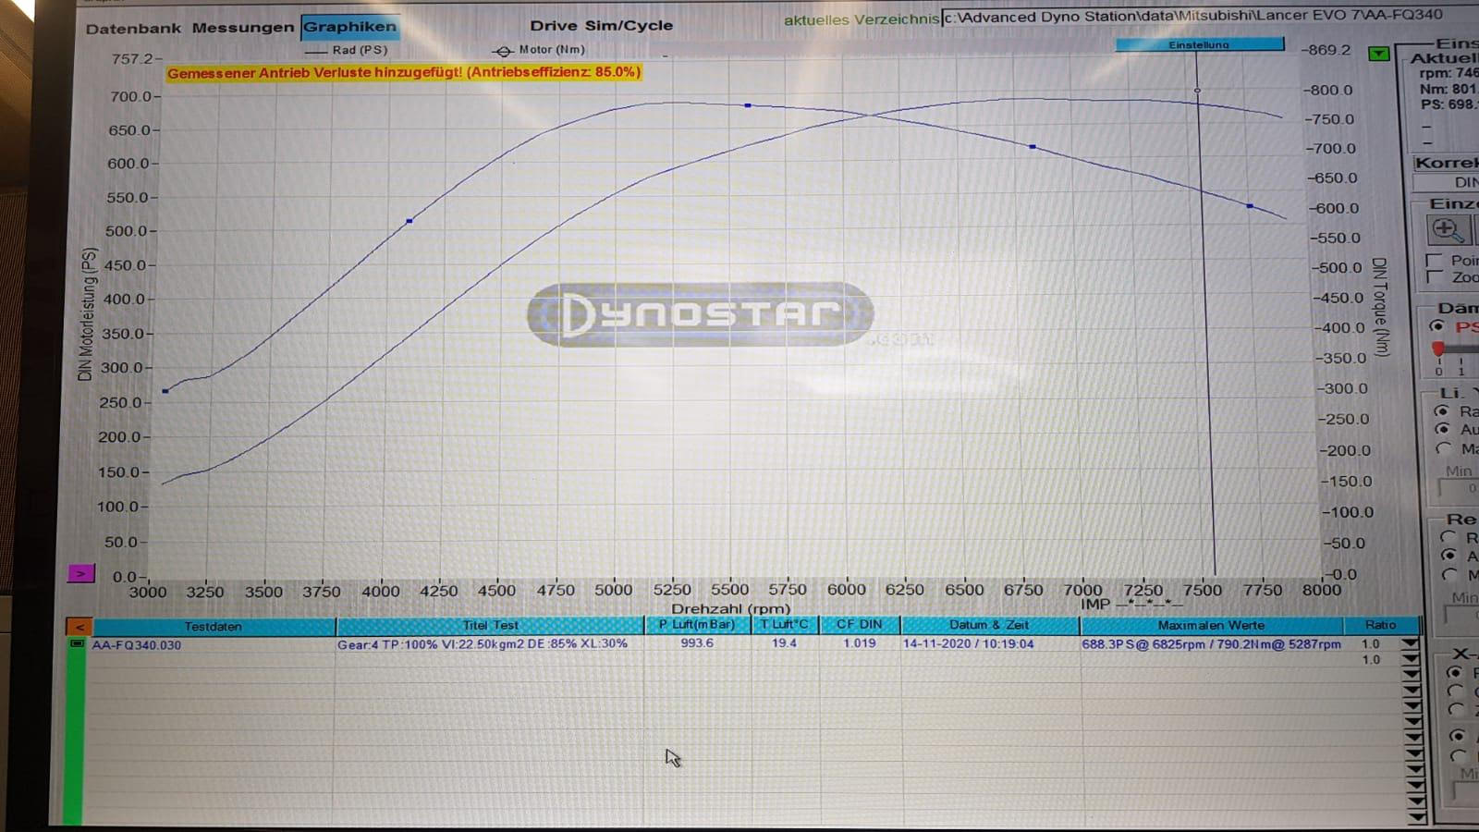The width and height of the screenshot is (1479, 832).
Task: Click the 1.019 CF DIN cell
Action: pos(859,642)
